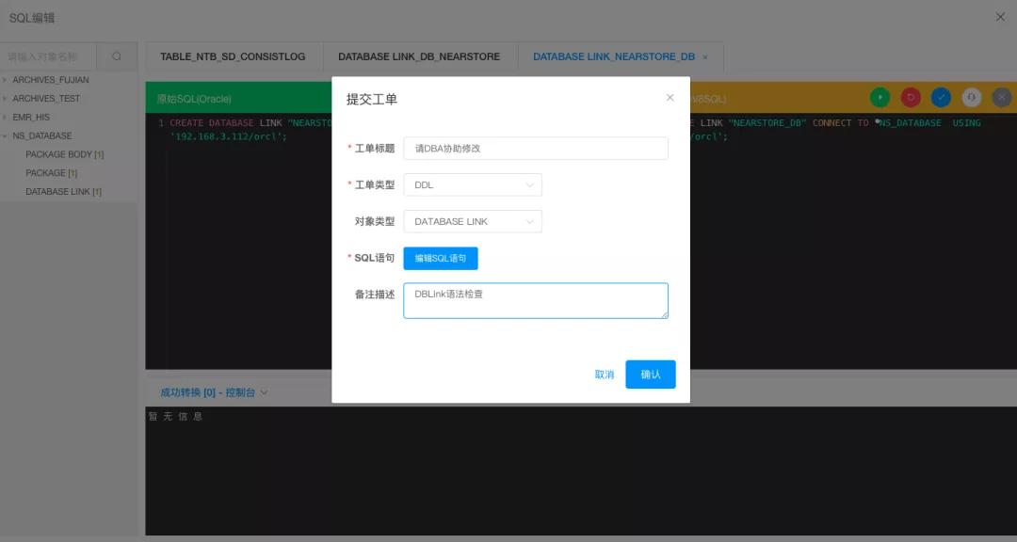
Task: Click the 确认 button
Action: (x=651, y=375)
